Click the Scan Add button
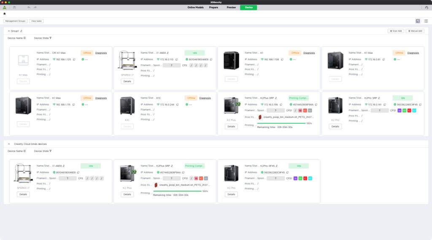432x240 pixels. click(395, 31)
